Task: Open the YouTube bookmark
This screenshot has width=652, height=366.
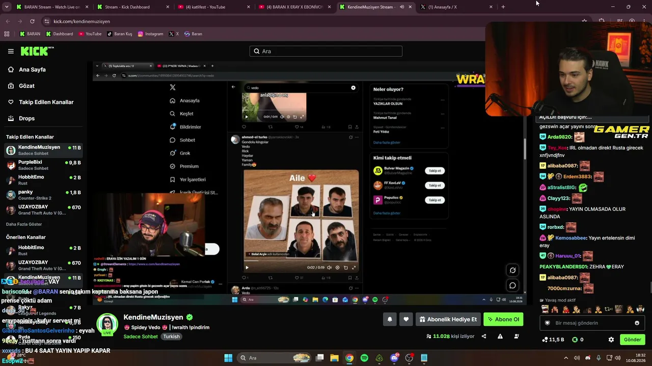Action: coord(90,34)
